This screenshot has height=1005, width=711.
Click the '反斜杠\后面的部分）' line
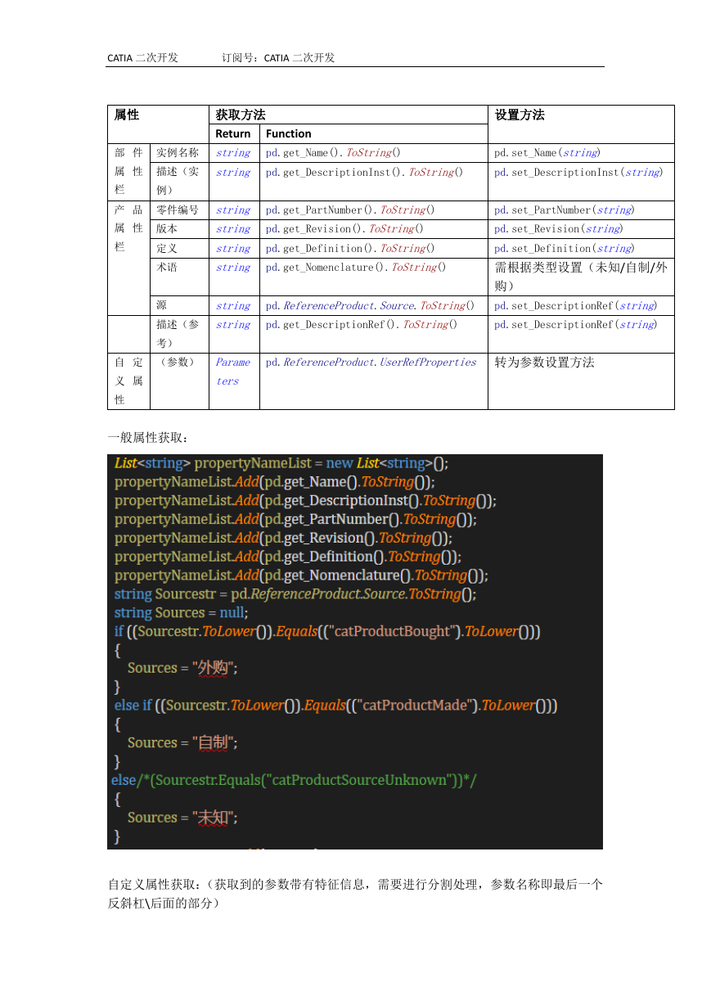[x=164, y=904]
